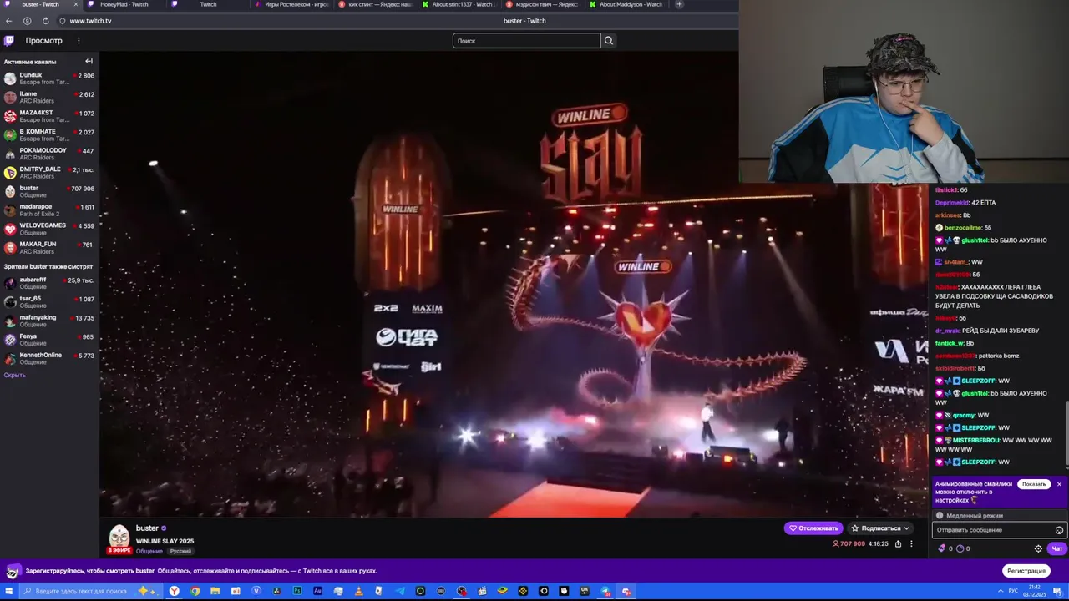Screen dimensions: 1069x601
Task: Click the Общение category under buster
Action: [149, 551]
